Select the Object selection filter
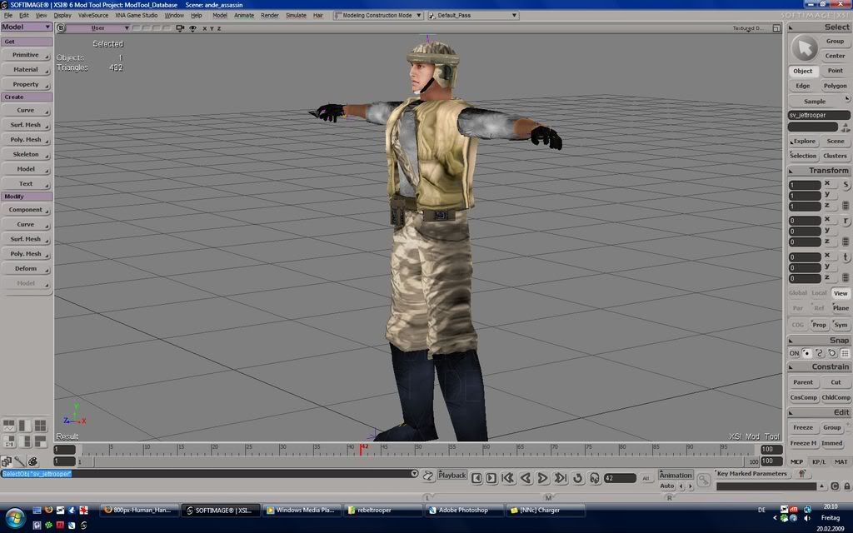 click(x=802, y=71)
